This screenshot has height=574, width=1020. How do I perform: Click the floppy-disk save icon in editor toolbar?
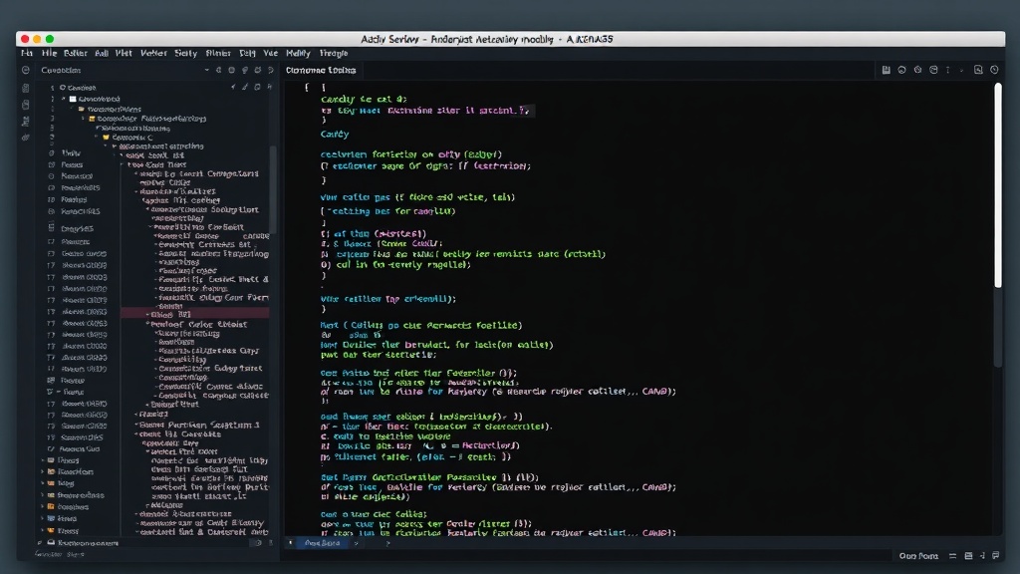coord(886,70)
